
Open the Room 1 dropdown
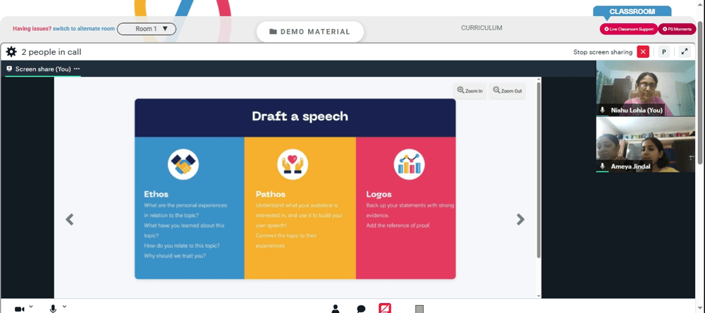click(x=147, y=29)
